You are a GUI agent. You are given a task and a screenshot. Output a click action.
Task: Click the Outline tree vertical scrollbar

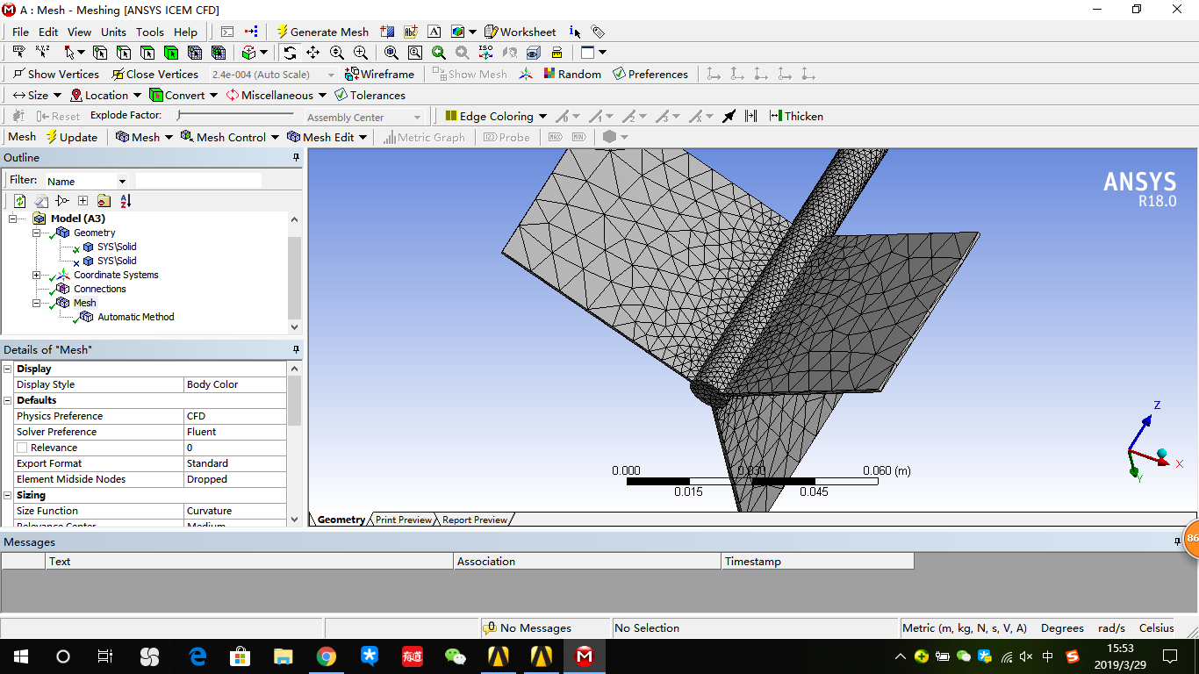294,272
